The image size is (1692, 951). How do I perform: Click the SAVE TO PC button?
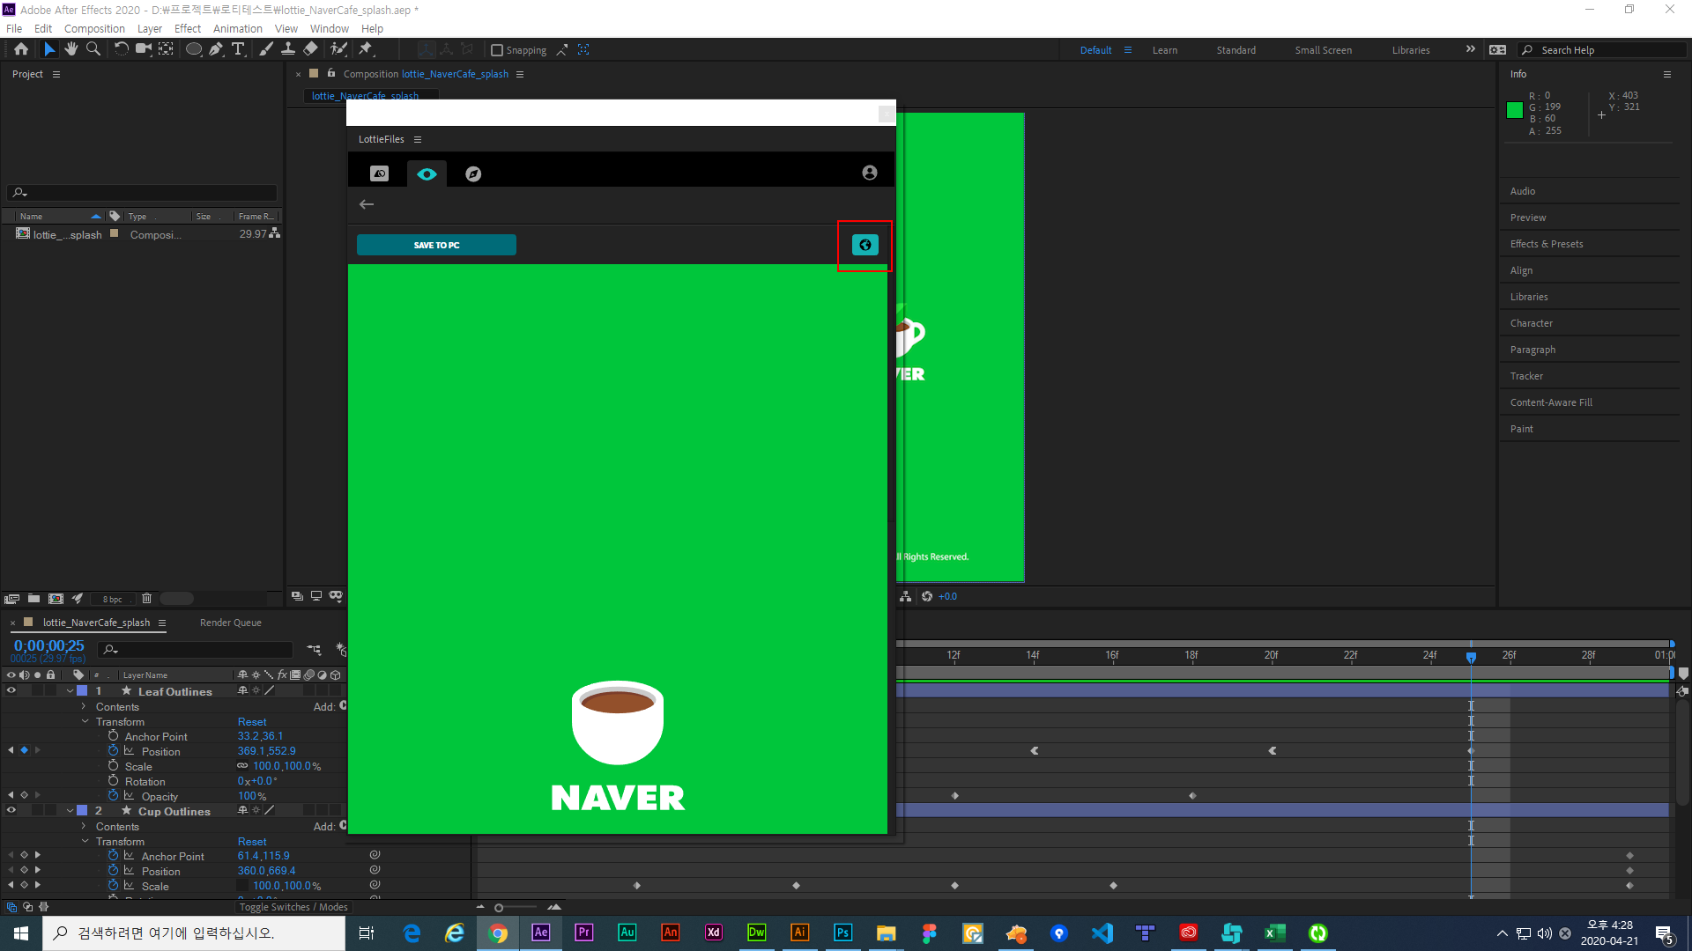click(436, 245)
